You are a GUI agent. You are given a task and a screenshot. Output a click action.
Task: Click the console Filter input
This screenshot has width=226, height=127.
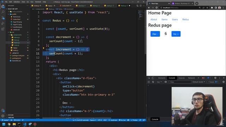tap(180, 82)
